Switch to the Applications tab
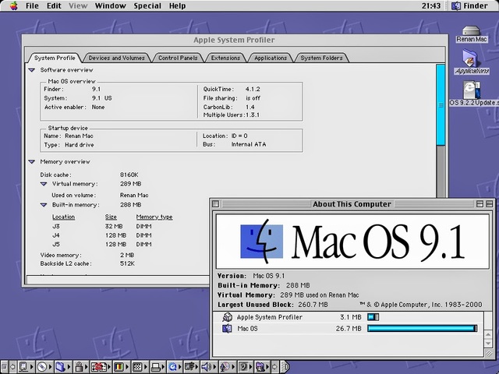The height and width of the screenshot is (374, 499). pos(271,58)
